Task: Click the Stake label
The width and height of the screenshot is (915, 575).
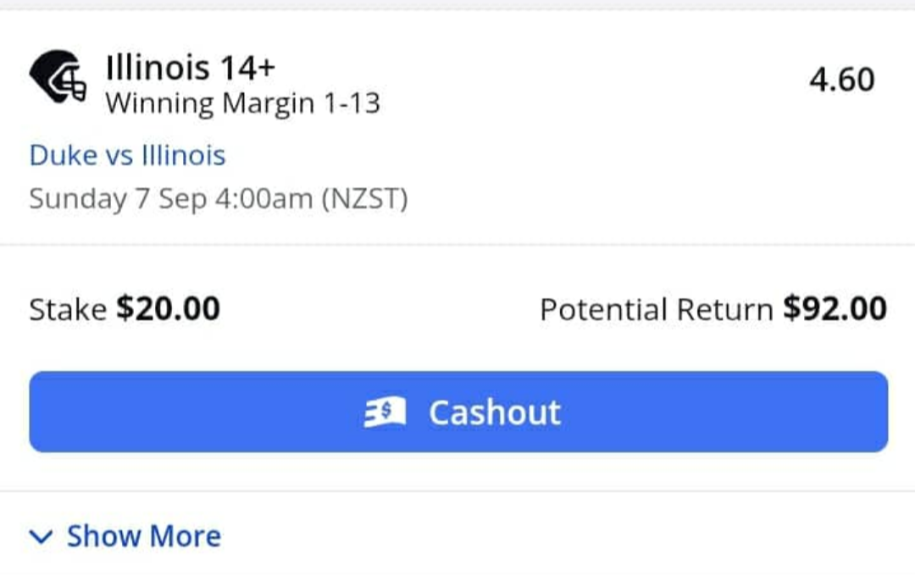Action: pyautogui.click(x=68, y=309)
